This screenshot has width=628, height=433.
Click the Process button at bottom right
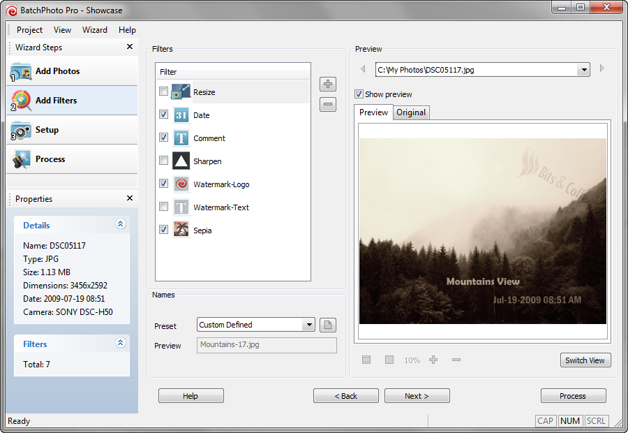tap(573, 396)
